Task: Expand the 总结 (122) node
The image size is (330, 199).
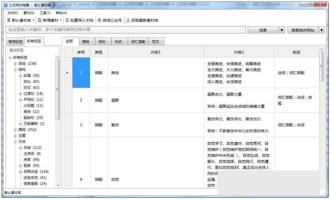Action: pos(21,148)
